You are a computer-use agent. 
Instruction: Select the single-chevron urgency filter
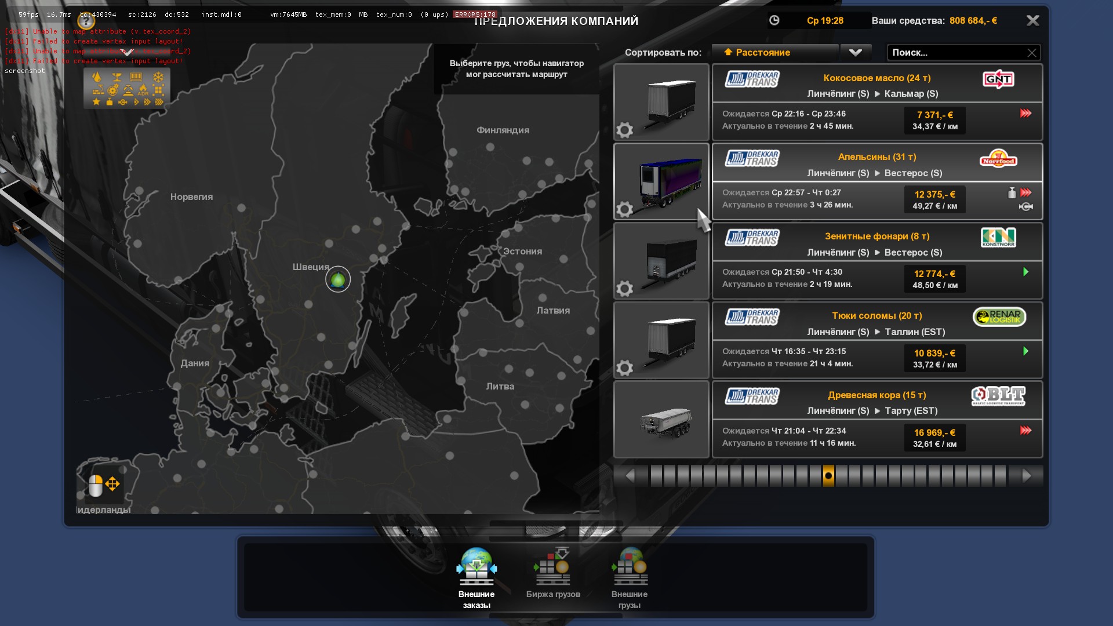pos(136,102)
